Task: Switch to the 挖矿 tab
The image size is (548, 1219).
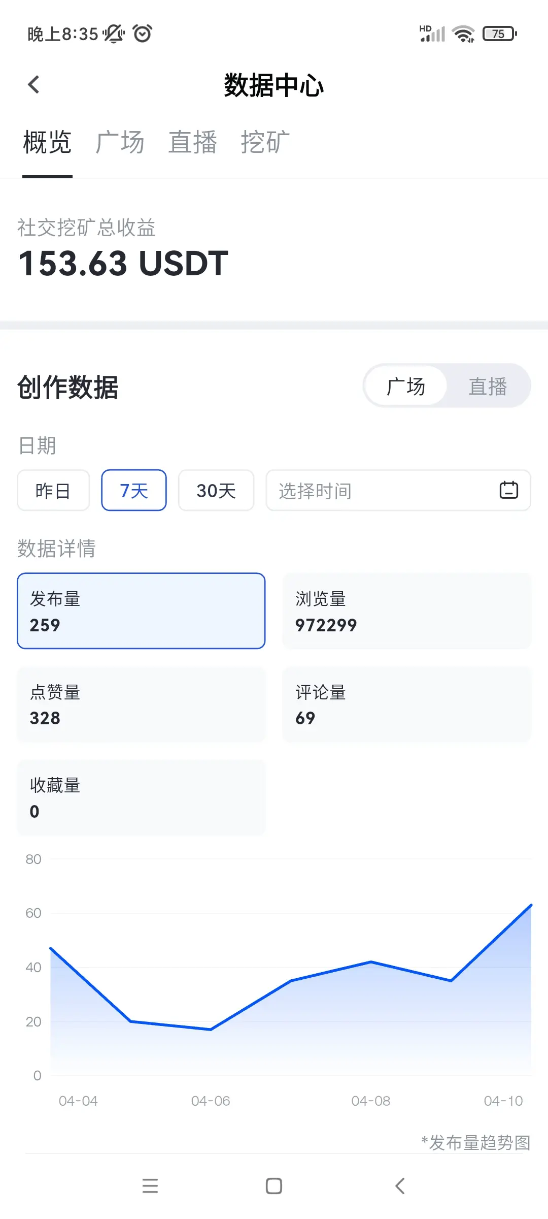Action: click(265, 142)
